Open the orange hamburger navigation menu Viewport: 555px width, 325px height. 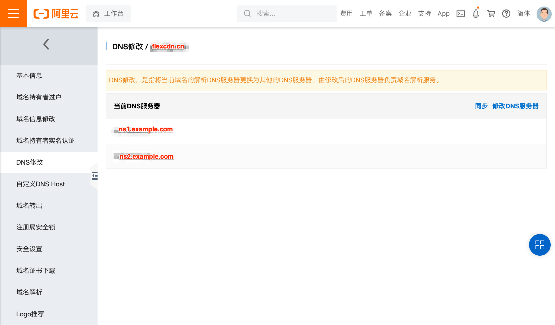point(13,13)
